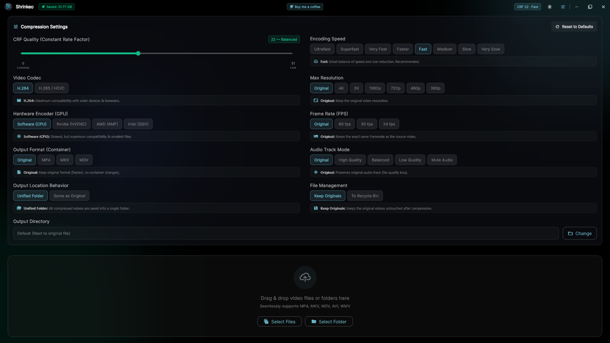
Task: Choose AMD (AMF) hardware encoder
Action: (107, 124)
